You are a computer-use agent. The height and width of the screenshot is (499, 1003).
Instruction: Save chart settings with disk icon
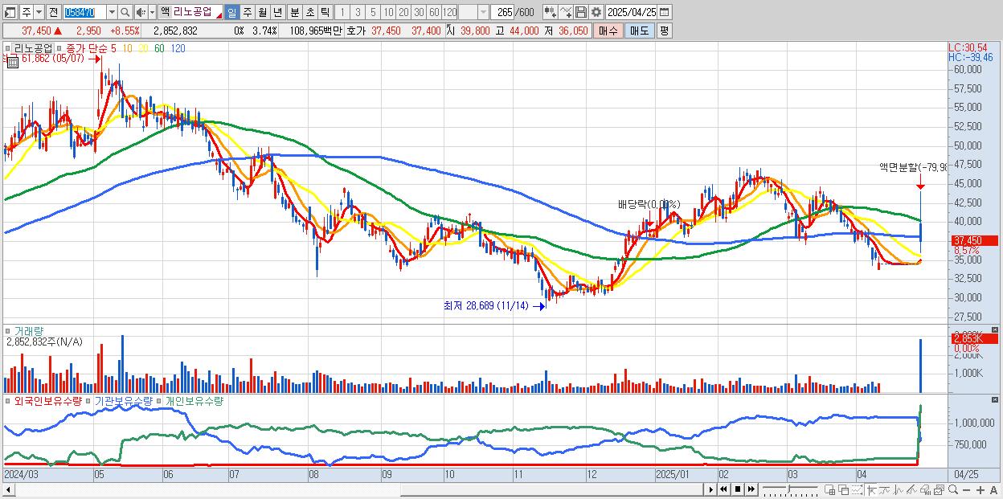(581, 12)
